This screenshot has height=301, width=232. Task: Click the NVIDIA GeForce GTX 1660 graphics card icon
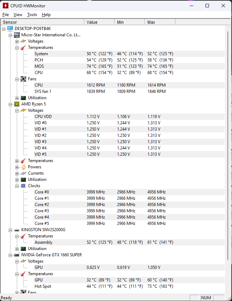pos(17,255)
